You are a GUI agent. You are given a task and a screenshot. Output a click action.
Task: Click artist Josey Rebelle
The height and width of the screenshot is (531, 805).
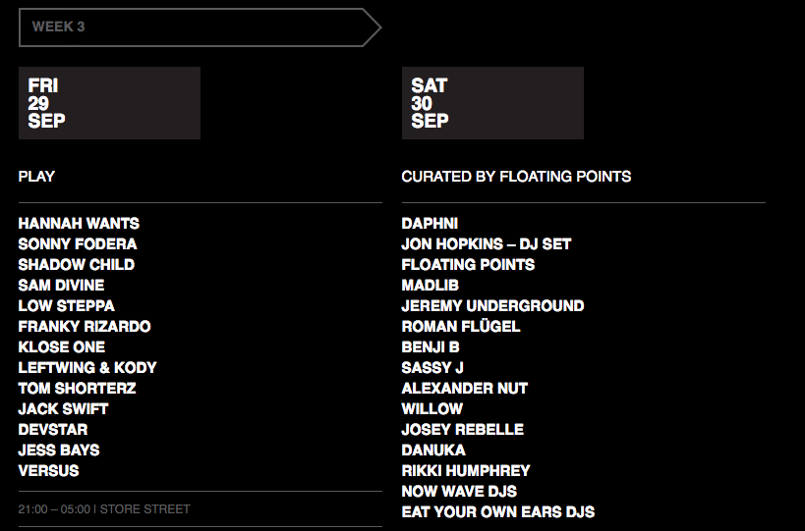tap(463, 430)
